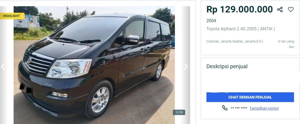Click the share icon beside the price
Image resolution: width=300 pixels, height=124 pixels.
pyautogui.click(x=280, y=10)
